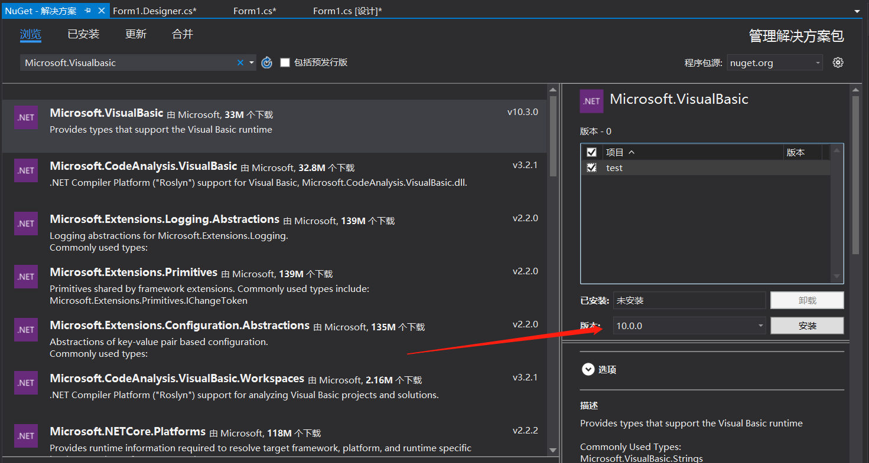The height and width of the screenshot is (463, 869).
Task: Click the .NET icon for Microsoft.NETCore.Platforms
Action: 25,436
